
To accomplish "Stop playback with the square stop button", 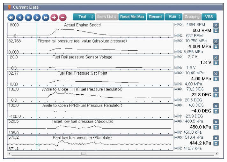I will (28, 18).
